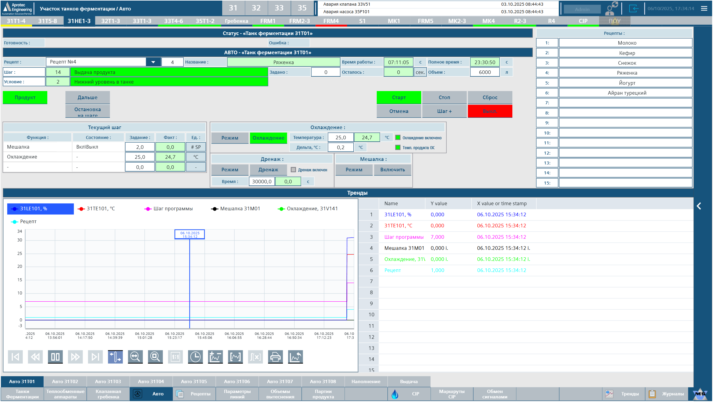The height and width of the screenshot is (402, 713).
Task: Switch to the FRM4 tab
Action: [x=331, y=21]
